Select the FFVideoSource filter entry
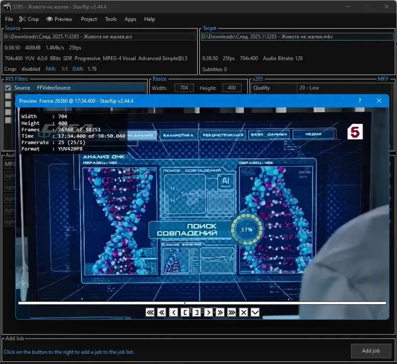 (x=54, y=88)
